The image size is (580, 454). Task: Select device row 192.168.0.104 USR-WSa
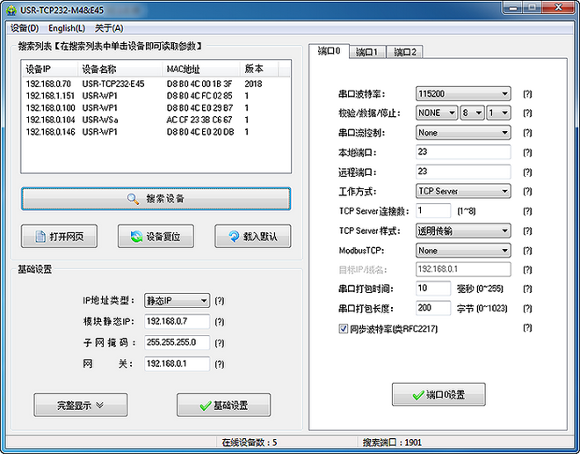tap(156, 120)
